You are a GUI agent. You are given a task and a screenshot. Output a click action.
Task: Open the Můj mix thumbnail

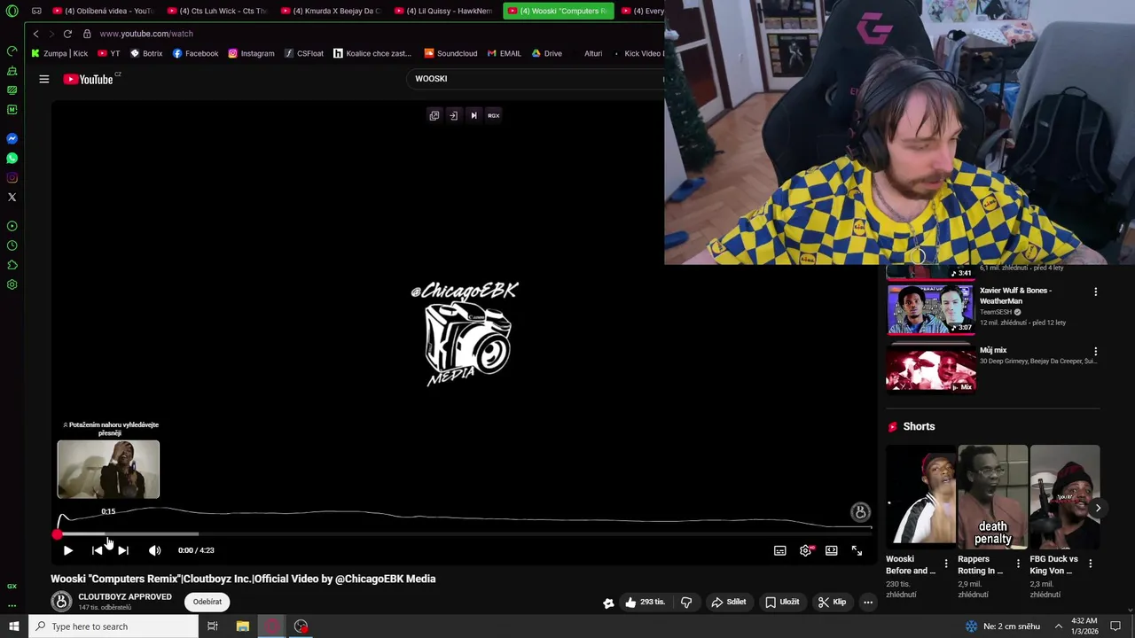[931, 369]
